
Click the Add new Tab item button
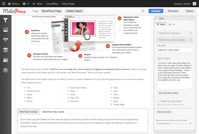164,112
